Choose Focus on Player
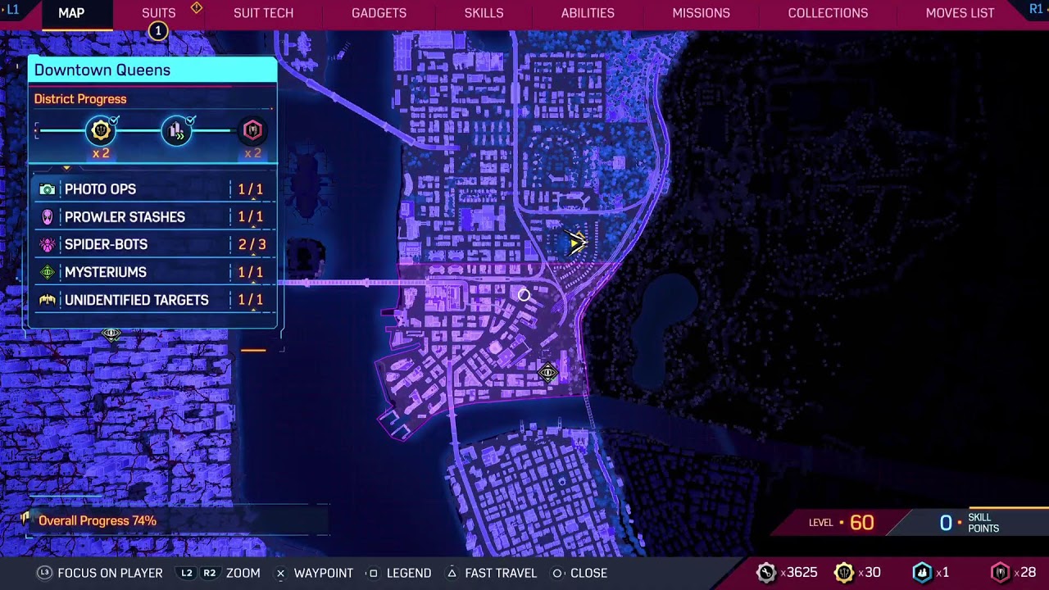1049x590 pixels. 100,573
